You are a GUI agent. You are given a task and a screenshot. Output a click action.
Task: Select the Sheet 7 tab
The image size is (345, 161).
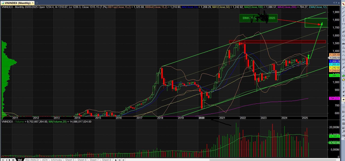point(94,160)
